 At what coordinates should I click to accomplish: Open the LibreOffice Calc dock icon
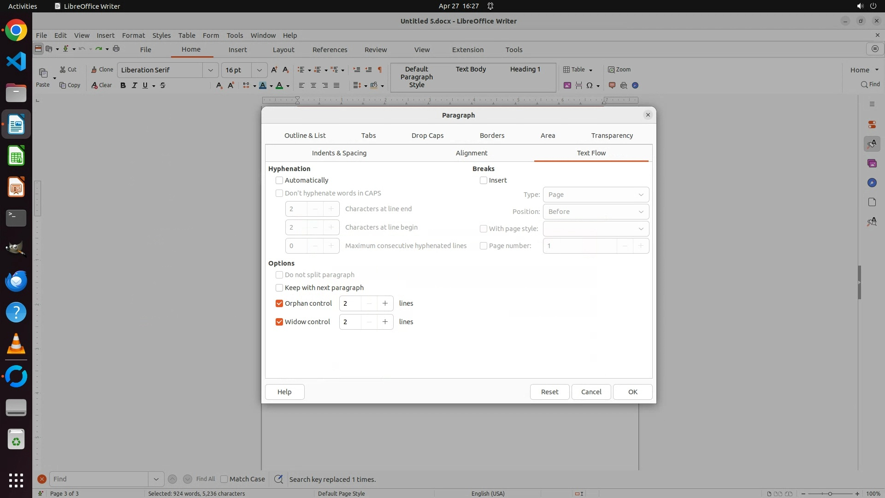point(16,156)
